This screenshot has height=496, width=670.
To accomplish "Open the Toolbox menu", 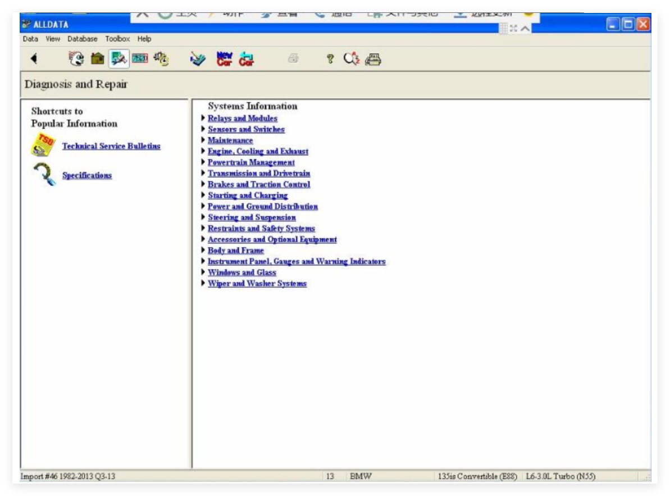I will (x=117, y=39).
